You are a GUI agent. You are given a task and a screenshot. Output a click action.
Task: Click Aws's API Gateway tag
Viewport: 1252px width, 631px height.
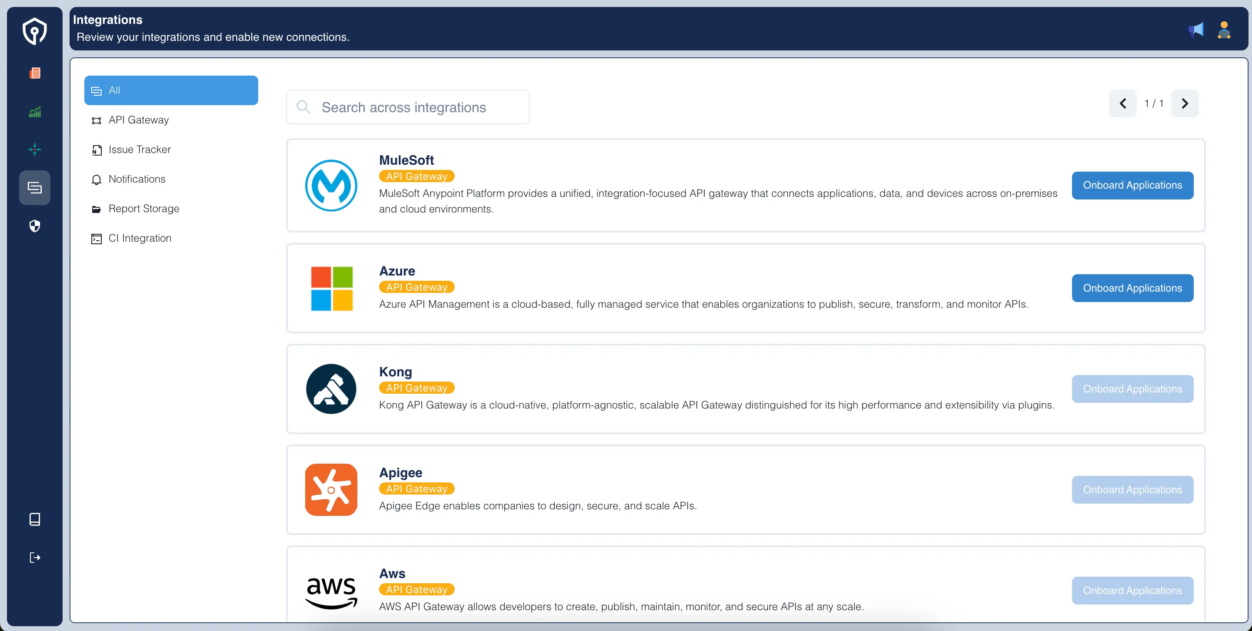click(416, 589)
